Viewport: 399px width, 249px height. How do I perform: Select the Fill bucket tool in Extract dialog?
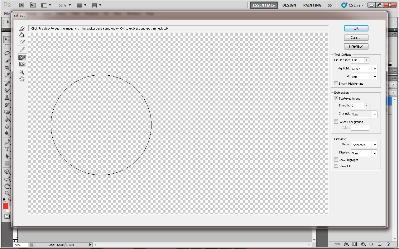[x=22, y=35]
